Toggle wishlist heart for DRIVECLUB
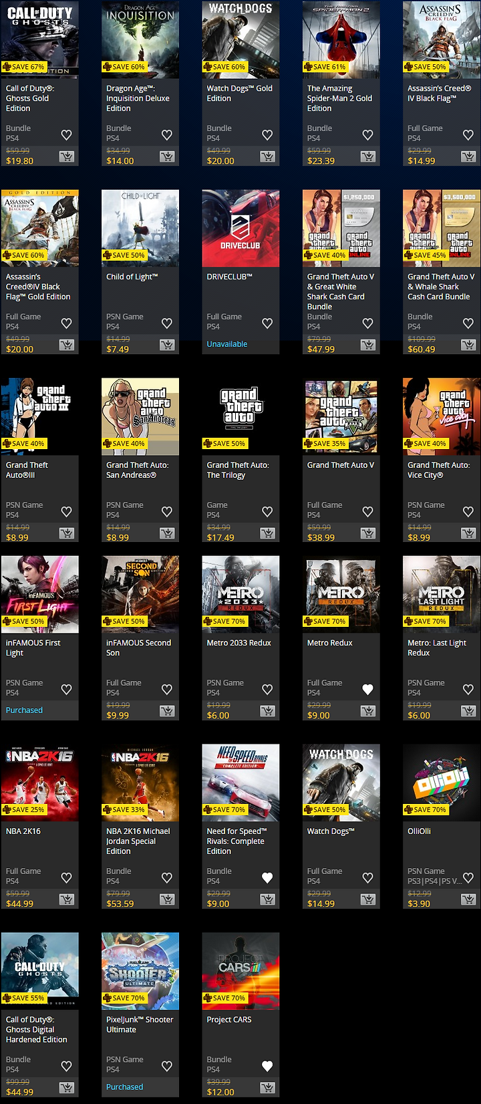 pos(267,323)
